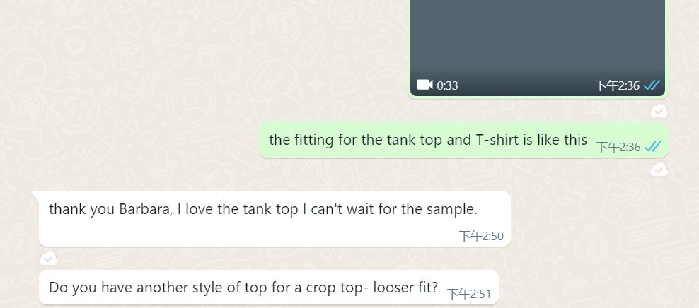Click the 下午2:36 timestamp on the fitting message

(618, 147)
